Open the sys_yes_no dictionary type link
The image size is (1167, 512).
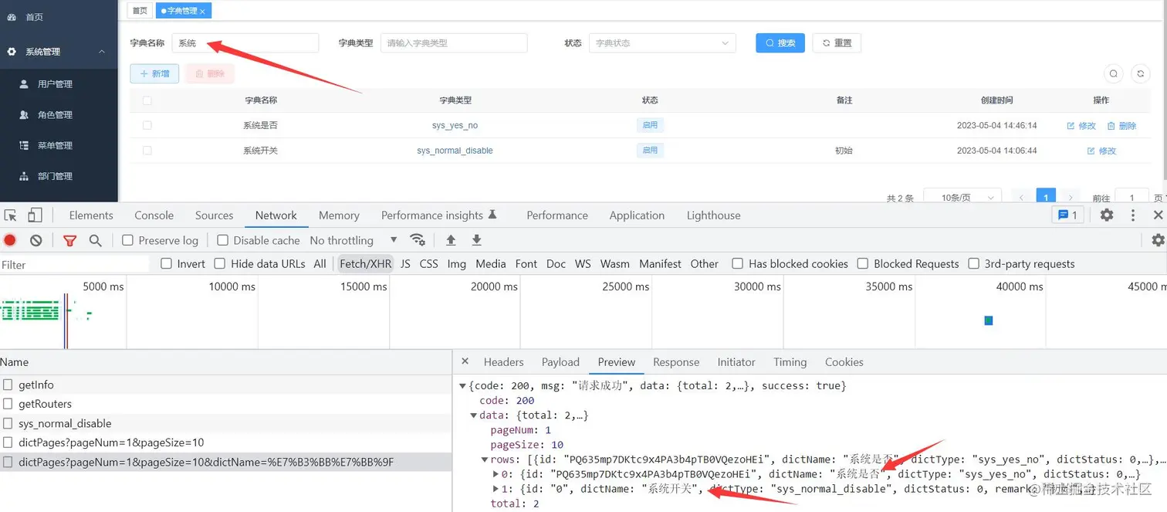click(455, 125)
